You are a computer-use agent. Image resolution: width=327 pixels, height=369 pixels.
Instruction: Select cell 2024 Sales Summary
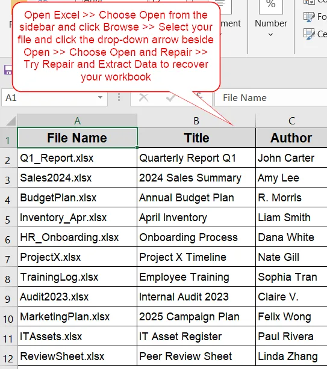tap(196, 177)
